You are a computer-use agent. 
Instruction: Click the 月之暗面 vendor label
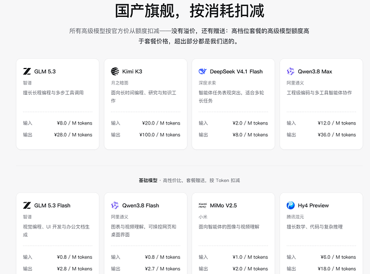coord(119,83)
